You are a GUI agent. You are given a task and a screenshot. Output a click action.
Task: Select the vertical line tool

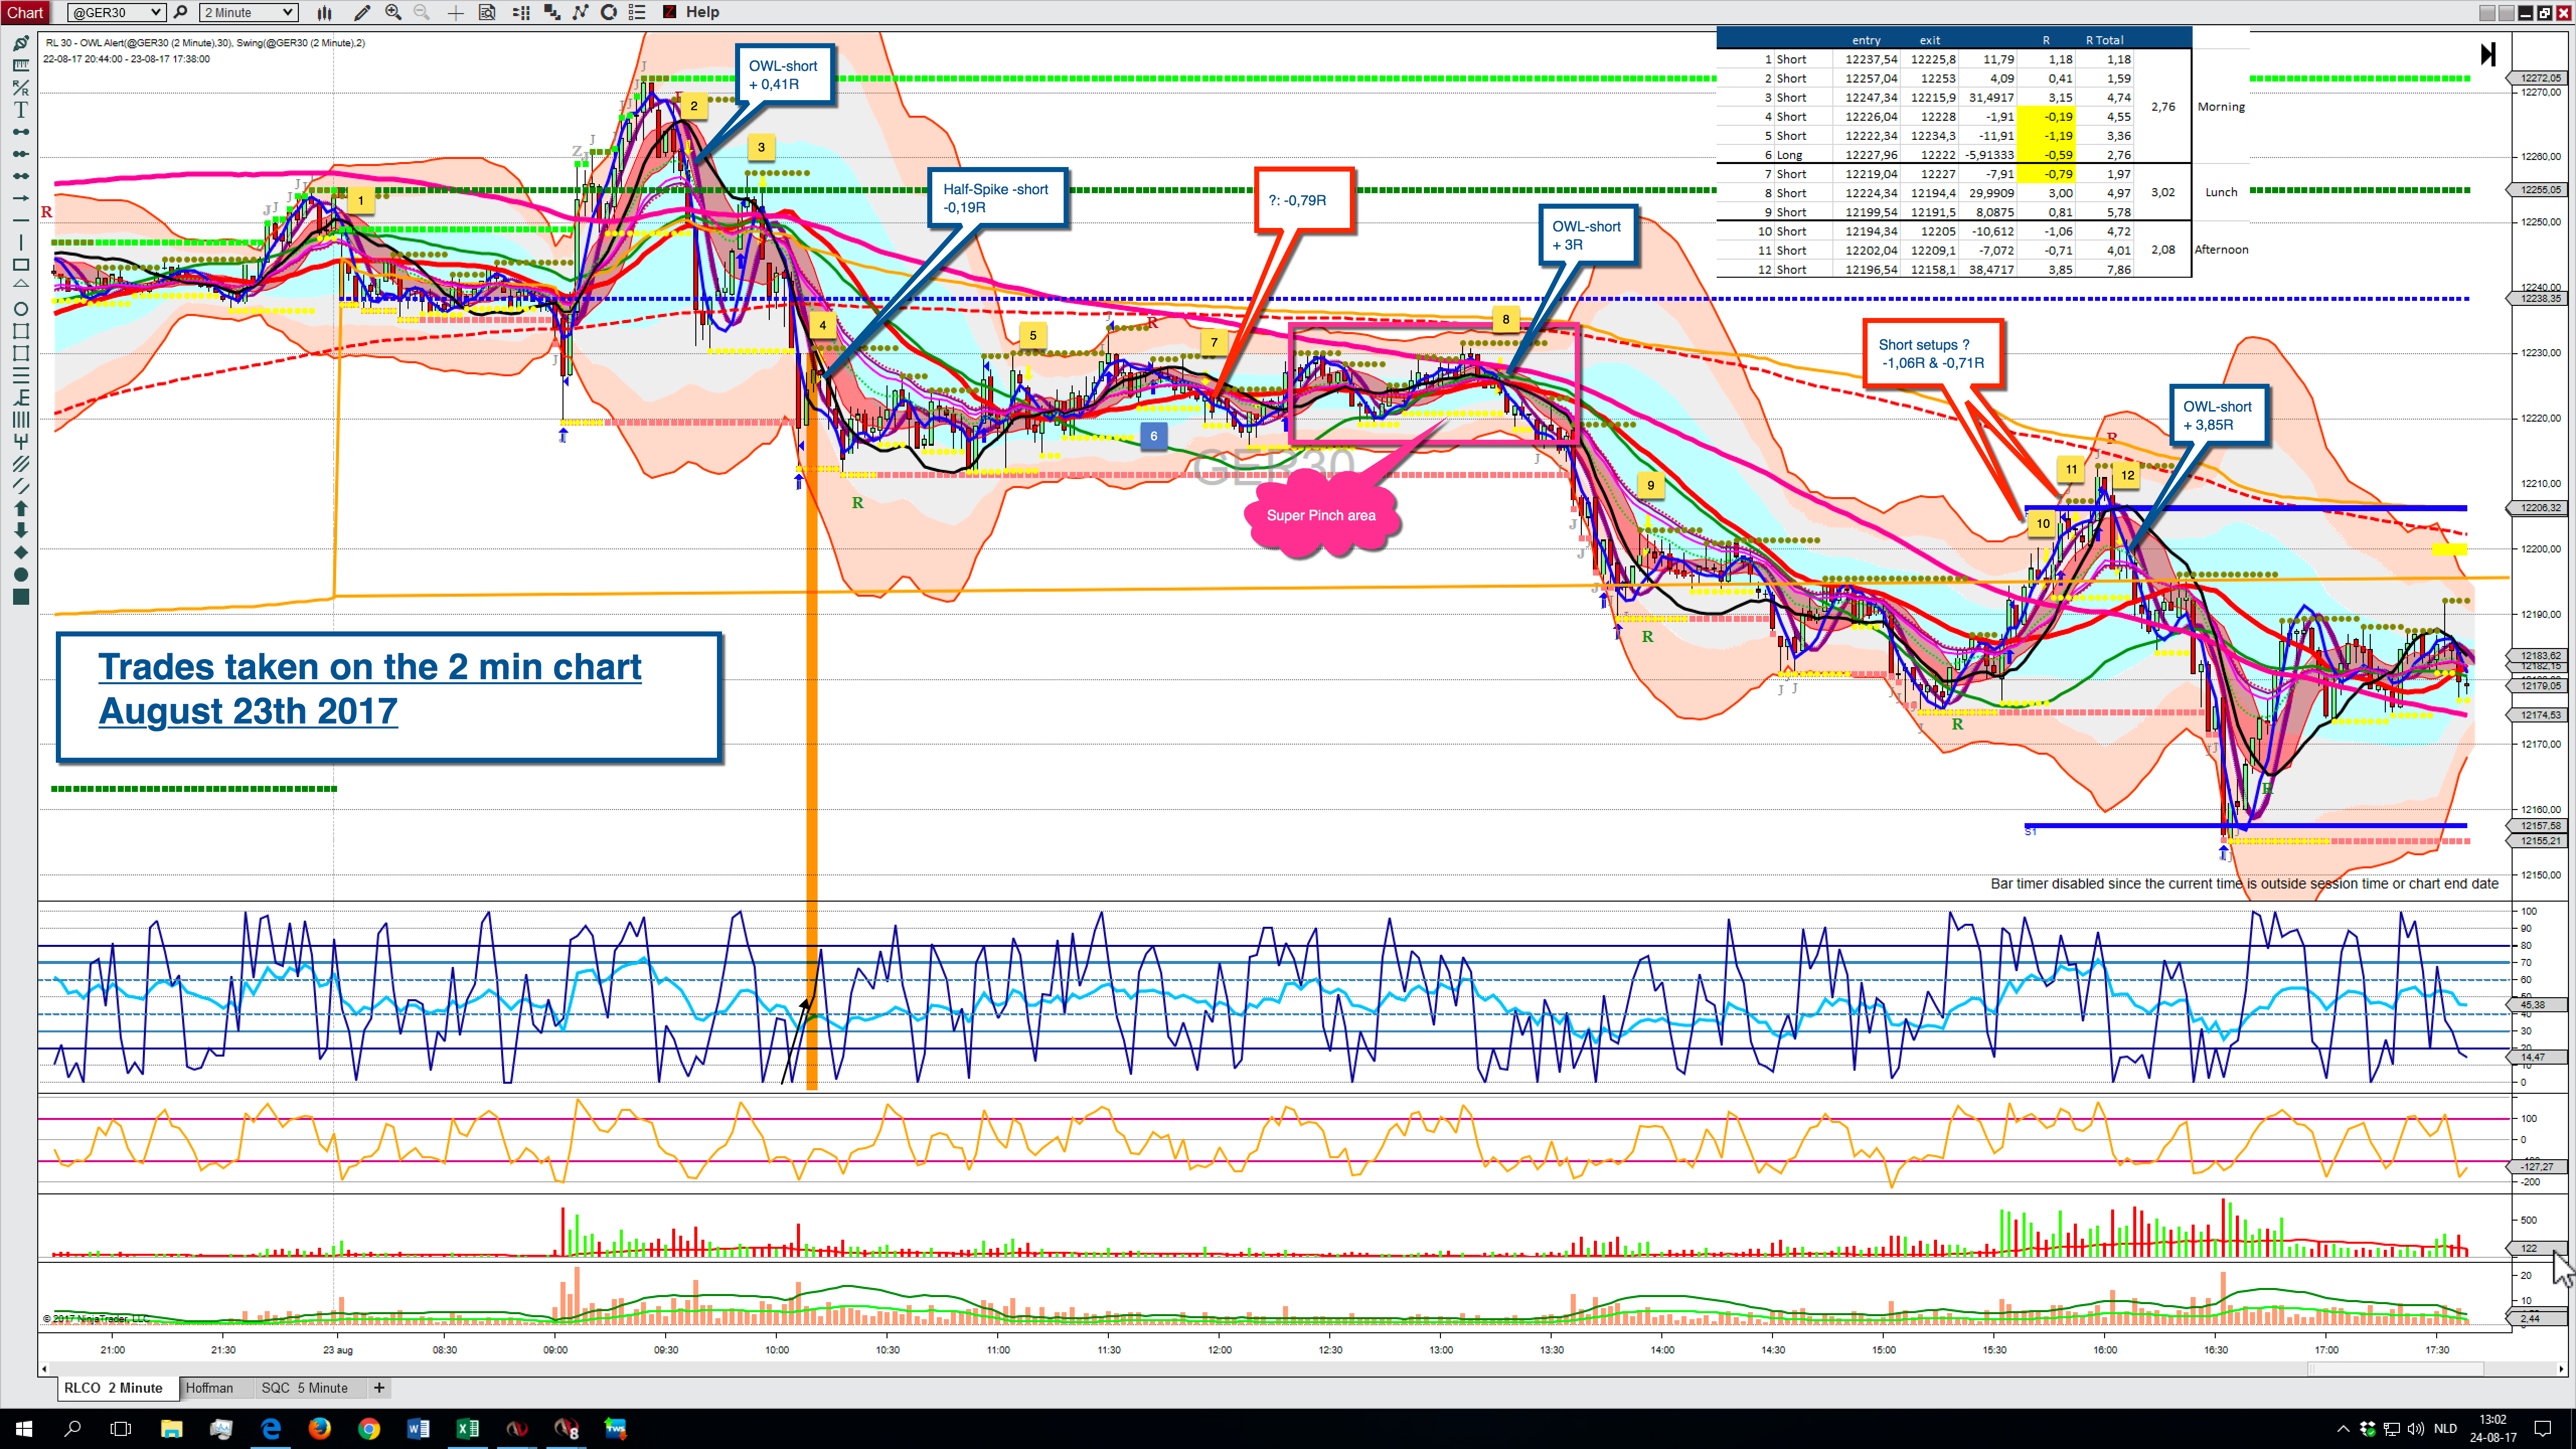click(x=20, y=242)
